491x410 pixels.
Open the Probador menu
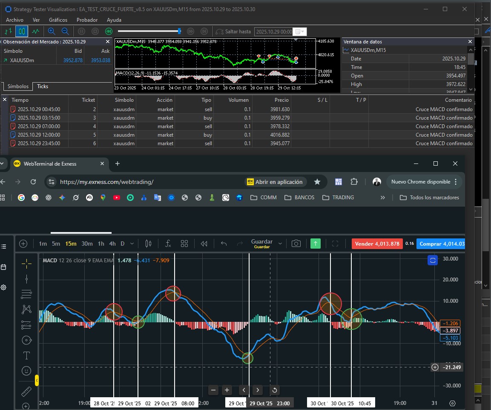tap(87, 20)
